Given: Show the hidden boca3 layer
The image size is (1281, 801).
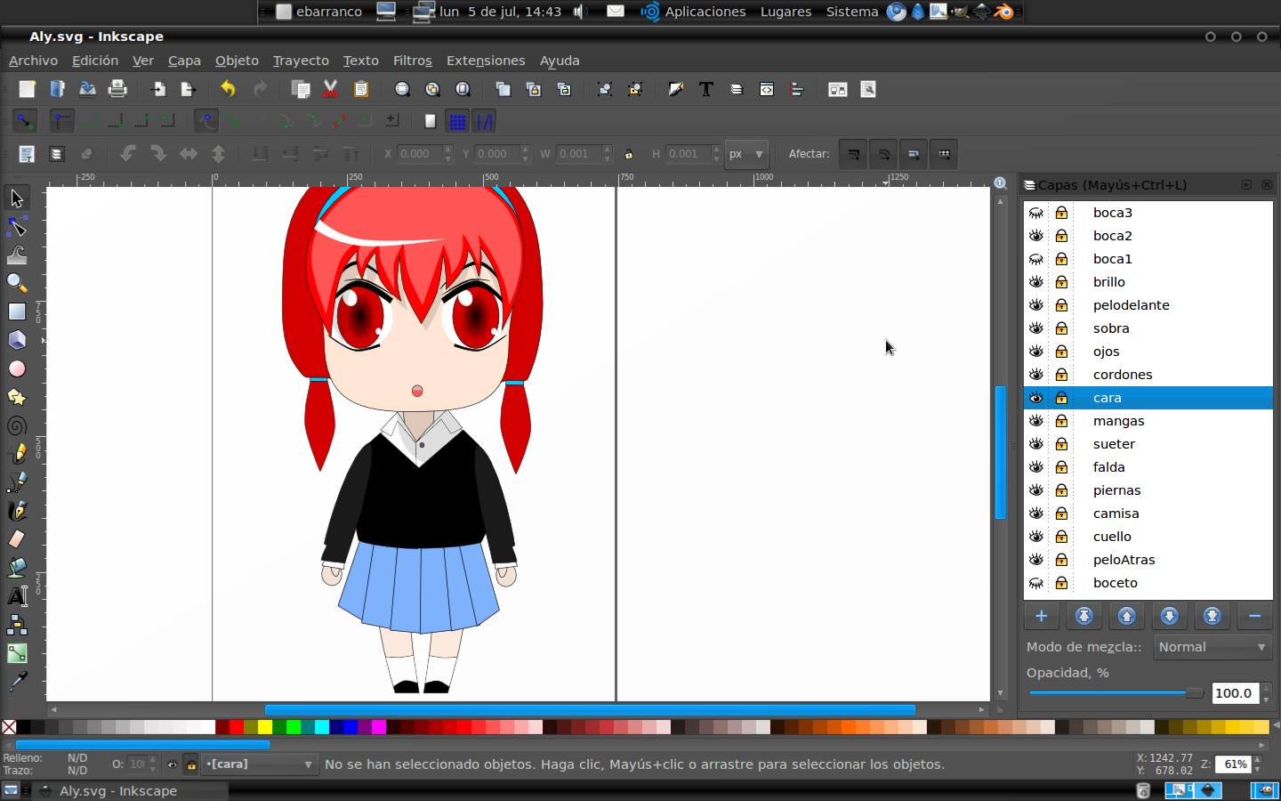Looking at the screenshot, I should click(1036, 213).
